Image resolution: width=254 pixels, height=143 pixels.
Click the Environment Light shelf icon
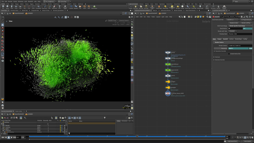(x=172, y=7)
